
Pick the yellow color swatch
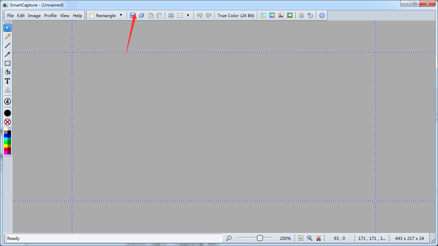pyautogui.click(x=6, y=146)
